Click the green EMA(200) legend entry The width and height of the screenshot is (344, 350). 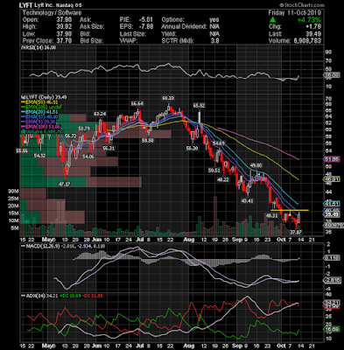tap(40, 107)
